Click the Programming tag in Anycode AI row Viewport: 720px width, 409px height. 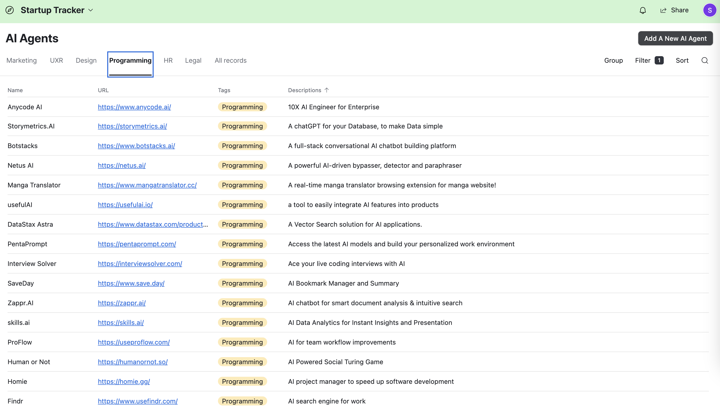coord(242,107)
